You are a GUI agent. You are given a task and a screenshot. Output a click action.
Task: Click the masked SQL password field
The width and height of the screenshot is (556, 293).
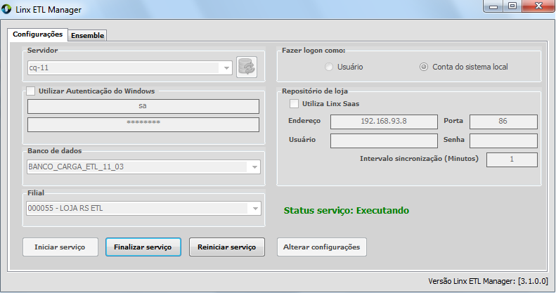coord(143,124)
